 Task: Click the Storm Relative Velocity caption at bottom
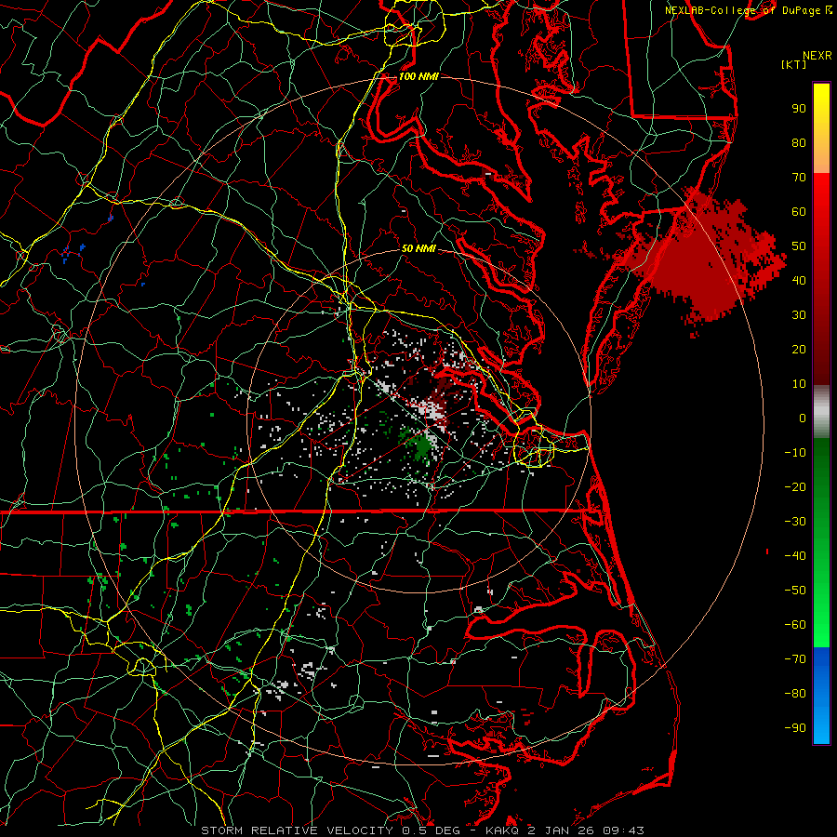pyautogui.click(x=423, y=830)
